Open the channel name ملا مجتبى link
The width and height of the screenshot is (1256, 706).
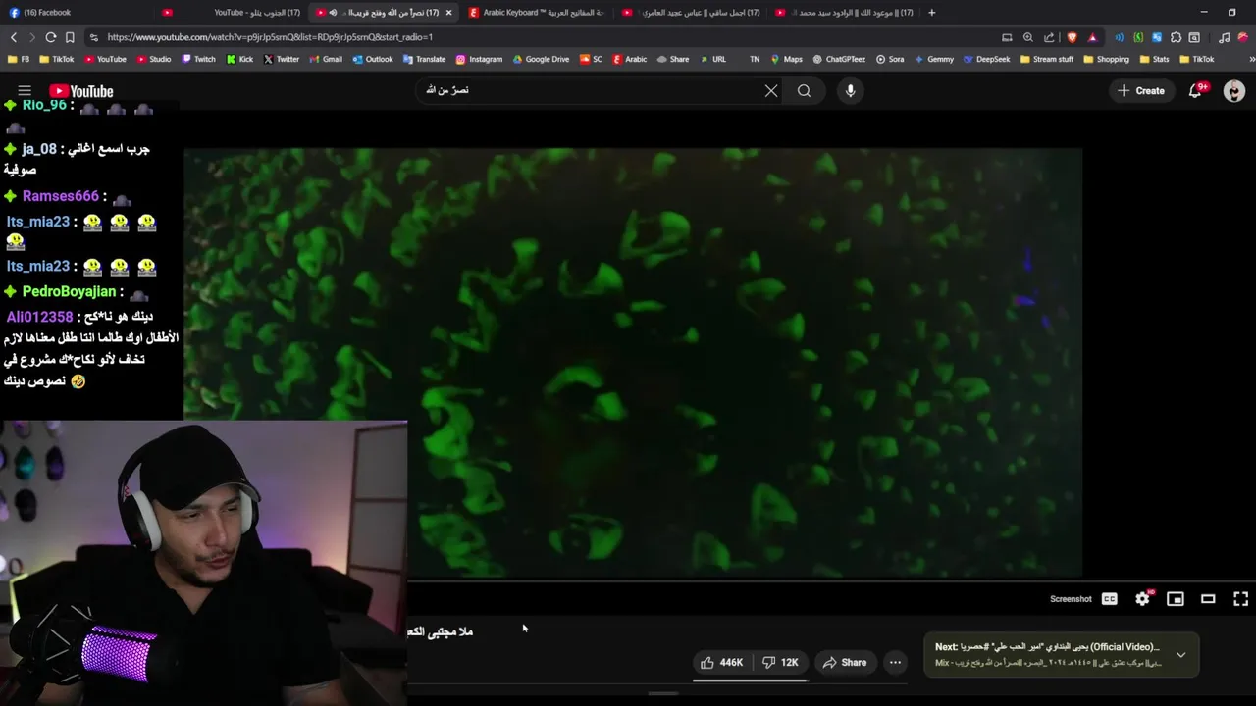[x=441, y=631]
